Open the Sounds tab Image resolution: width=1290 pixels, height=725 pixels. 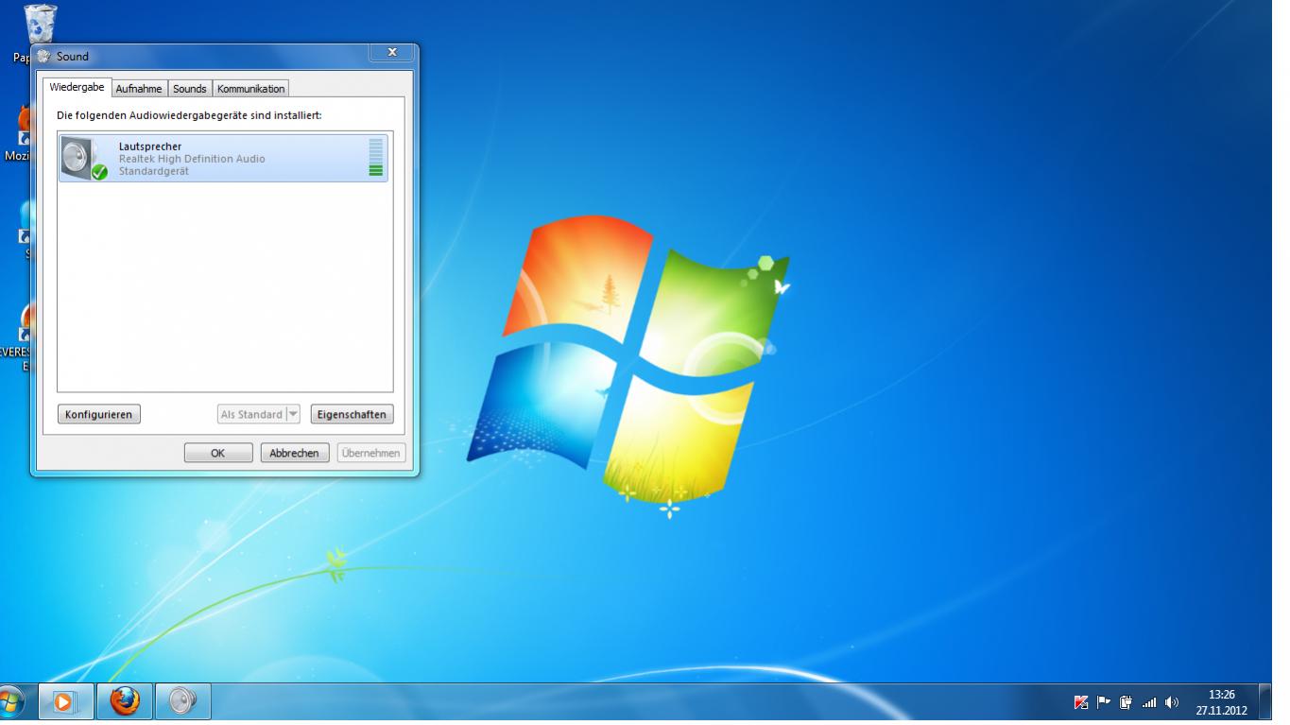[x=190, y=89]
